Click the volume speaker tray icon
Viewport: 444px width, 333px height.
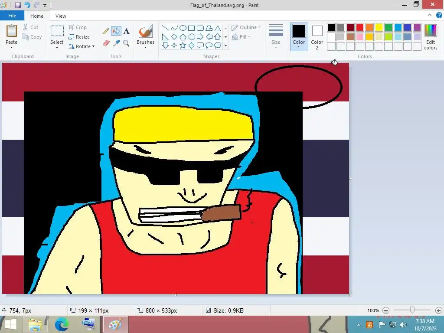point(403,325)
